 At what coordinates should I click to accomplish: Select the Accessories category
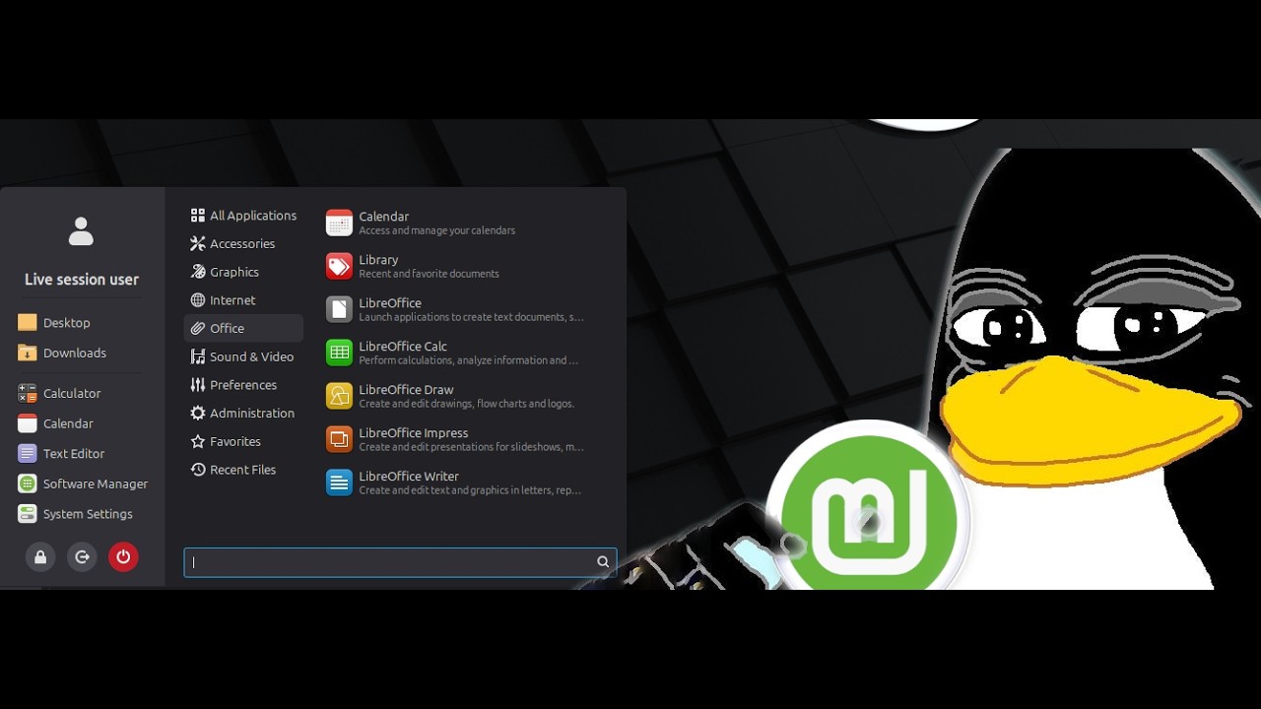coord(243,243)
